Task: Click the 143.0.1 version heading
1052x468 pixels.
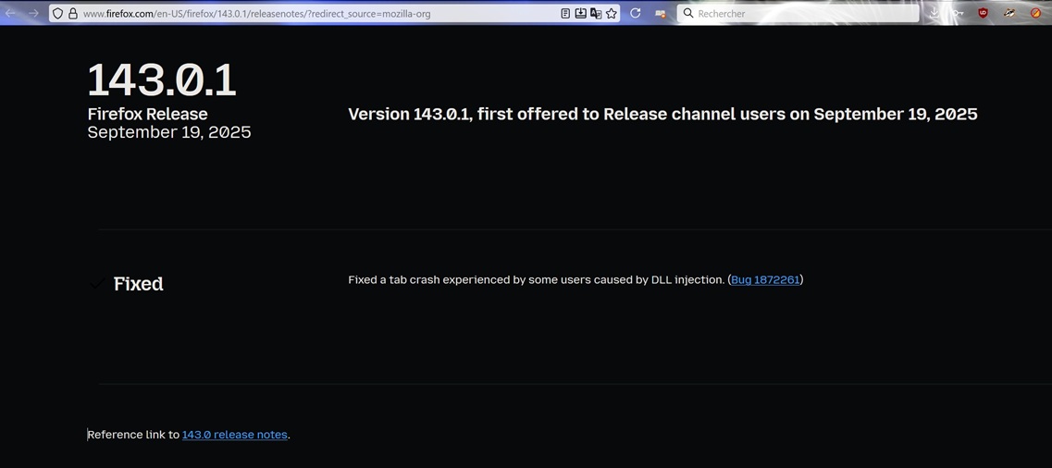Action: pyautogui.click(x=162, y=80)
